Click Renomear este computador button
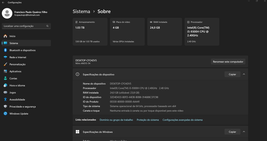 [x=228, y=62]
